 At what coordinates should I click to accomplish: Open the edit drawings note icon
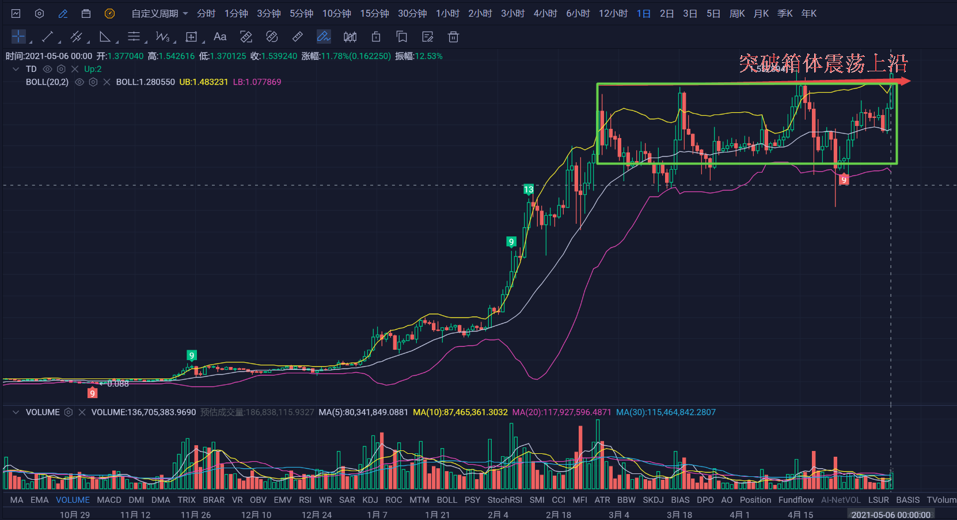428,37
